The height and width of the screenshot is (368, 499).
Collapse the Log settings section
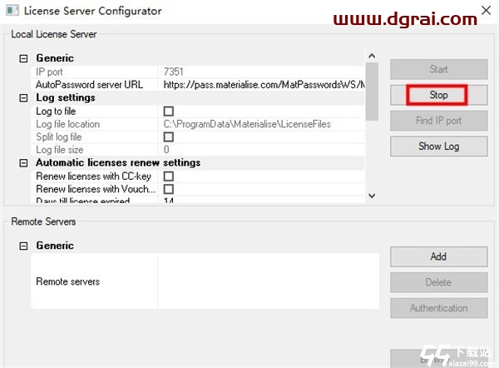coord(22,97)
